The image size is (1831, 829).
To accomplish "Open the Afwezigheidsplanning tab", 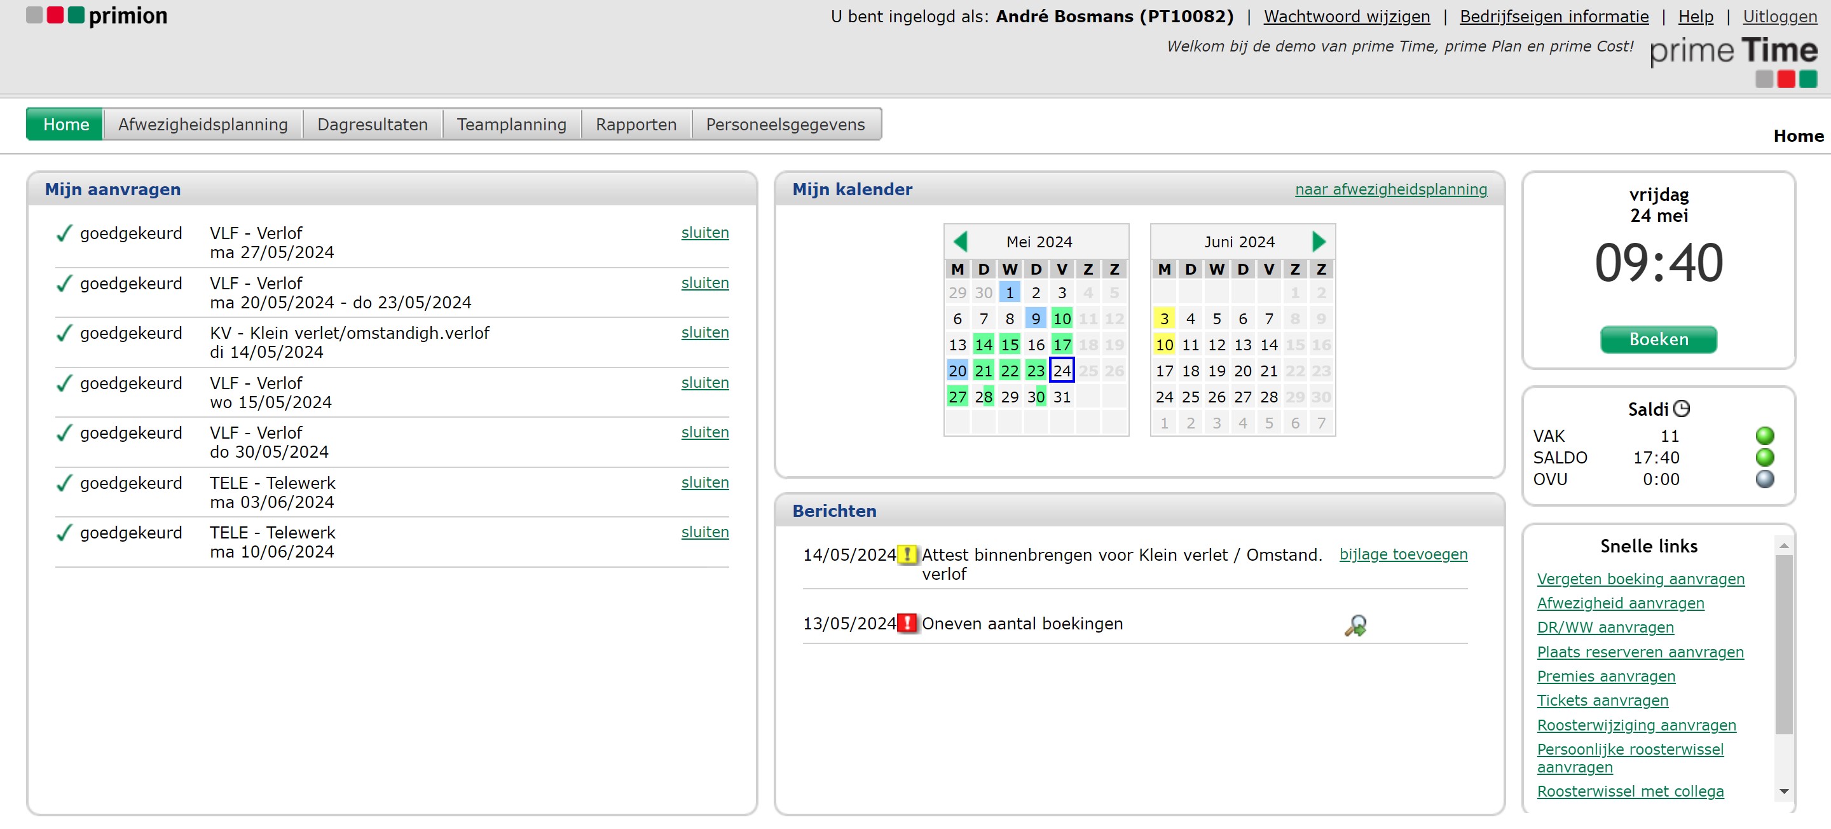I will (x=203, y=125).
